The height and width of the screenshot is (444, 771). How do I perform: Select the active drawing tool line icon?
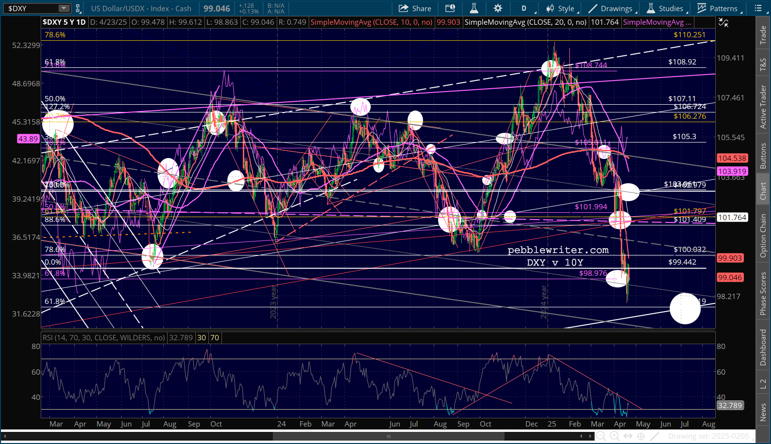pyautogui.click(x=654, y=436)
